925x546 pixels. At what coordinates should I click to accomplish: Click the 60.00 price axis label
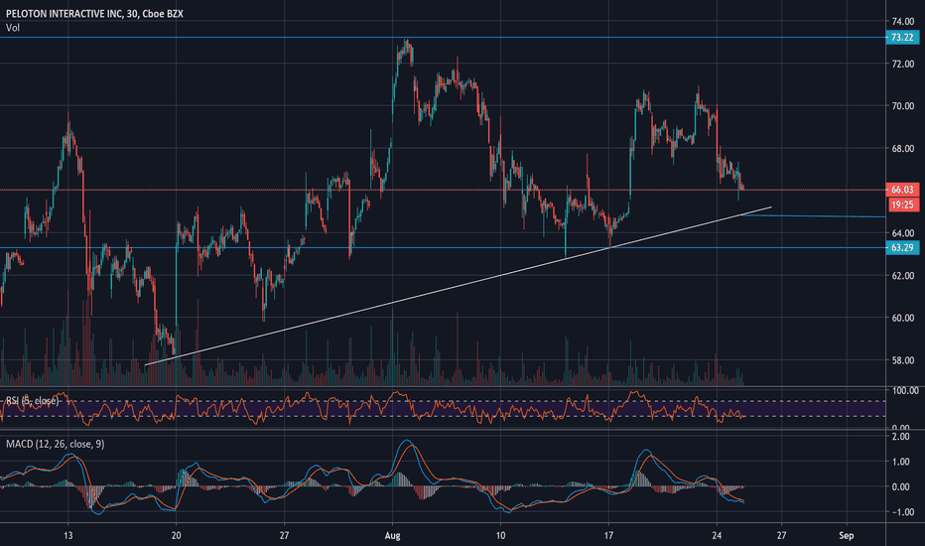[902, 318]
